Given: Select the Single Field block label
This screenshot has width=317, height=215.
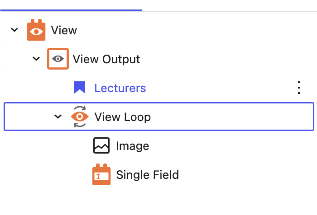Looking at the screenshot, I should 148,175.
